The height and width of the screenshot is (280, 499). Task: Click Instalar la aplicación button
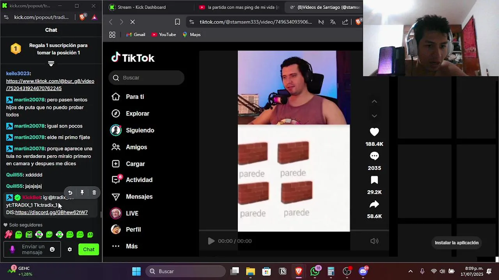tap(457, 243)
